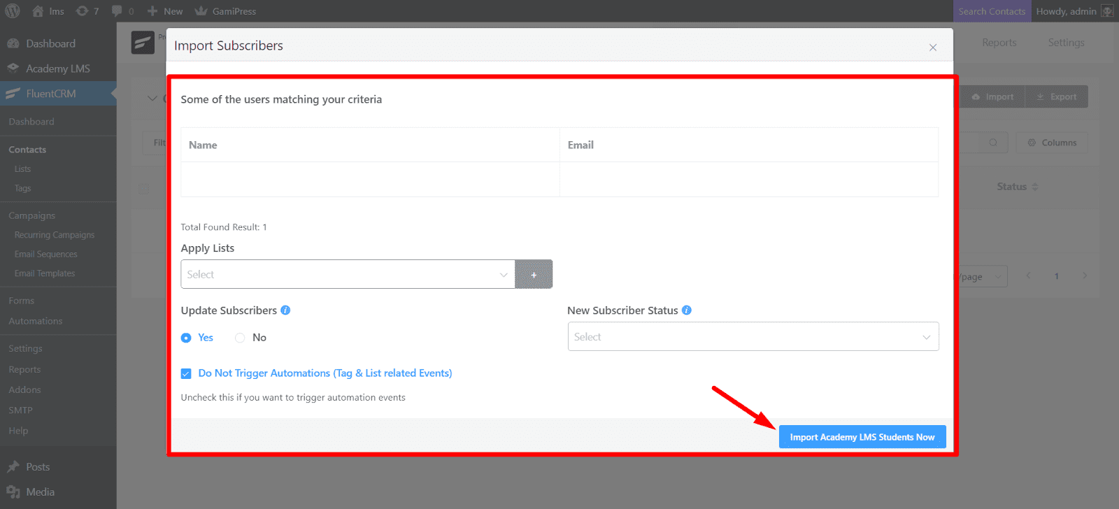
Task: Click the plus button beside Apply Lists
Action: 534,275
